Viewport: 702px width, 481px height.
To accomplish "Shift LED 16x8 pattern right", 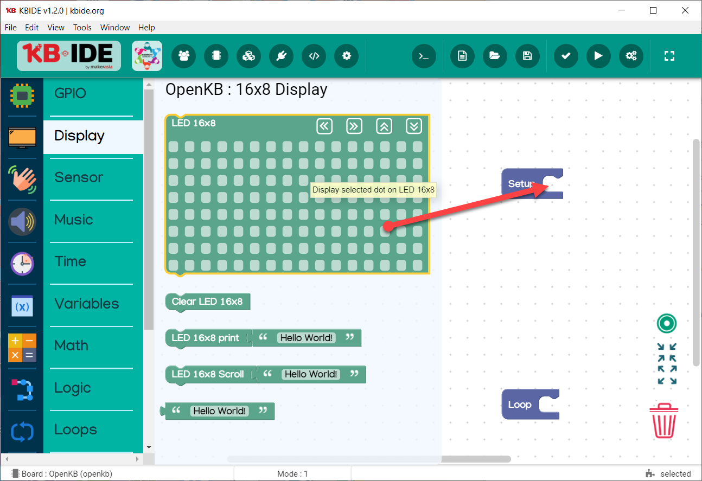I will (354, 126).
